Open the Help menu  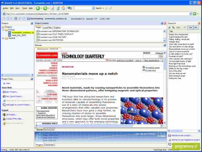31,8
